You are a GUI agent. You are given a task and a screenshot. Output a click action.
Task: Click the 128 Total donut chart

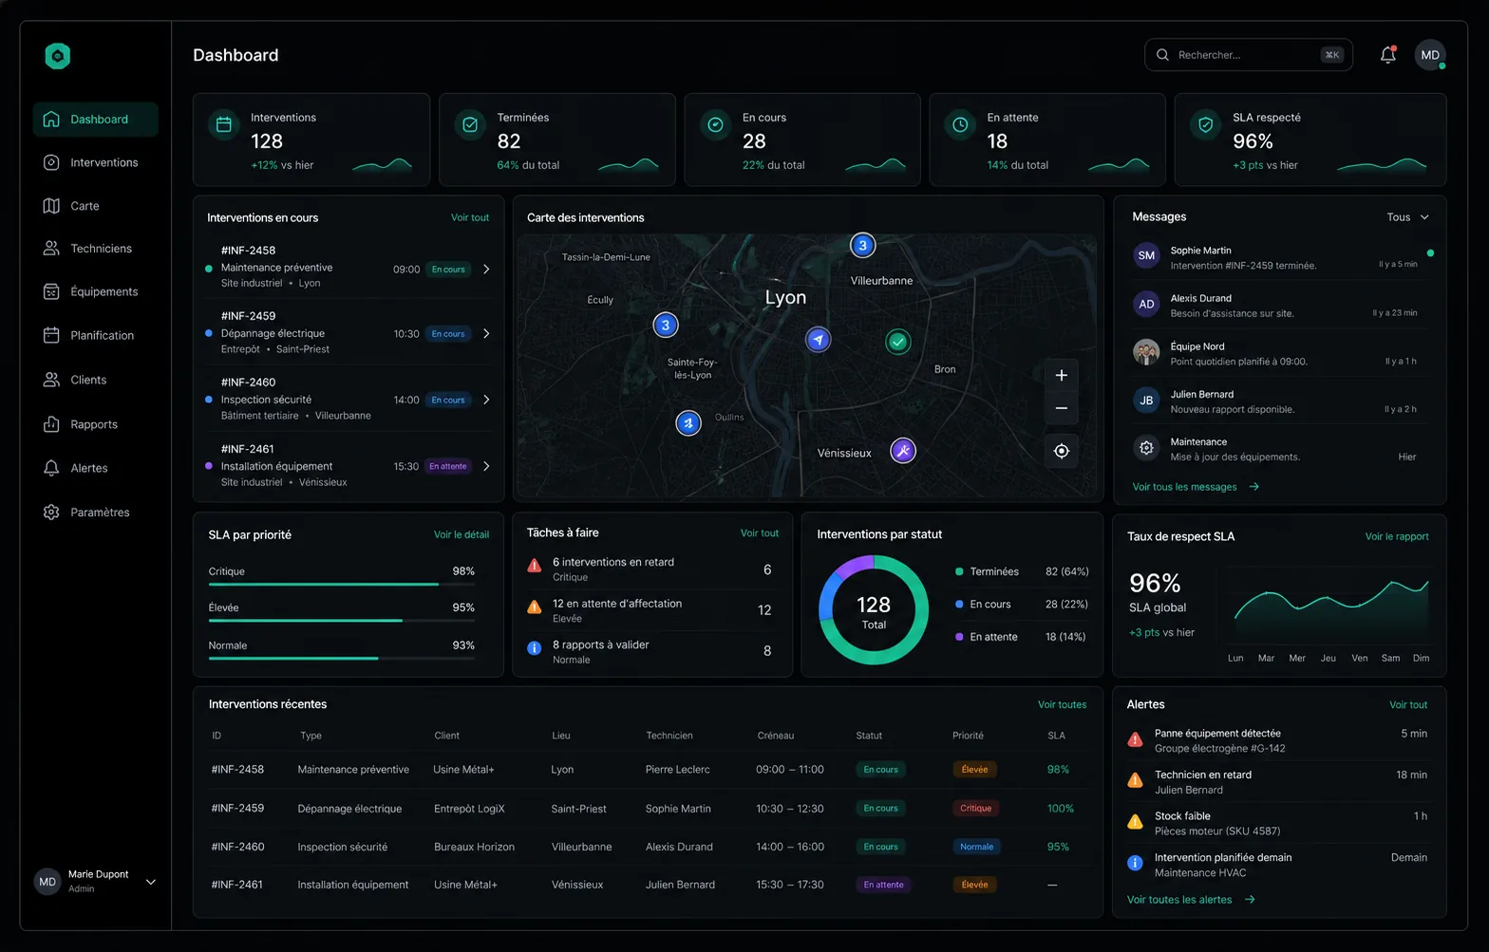pyautogui.click(x=874, y=609)
